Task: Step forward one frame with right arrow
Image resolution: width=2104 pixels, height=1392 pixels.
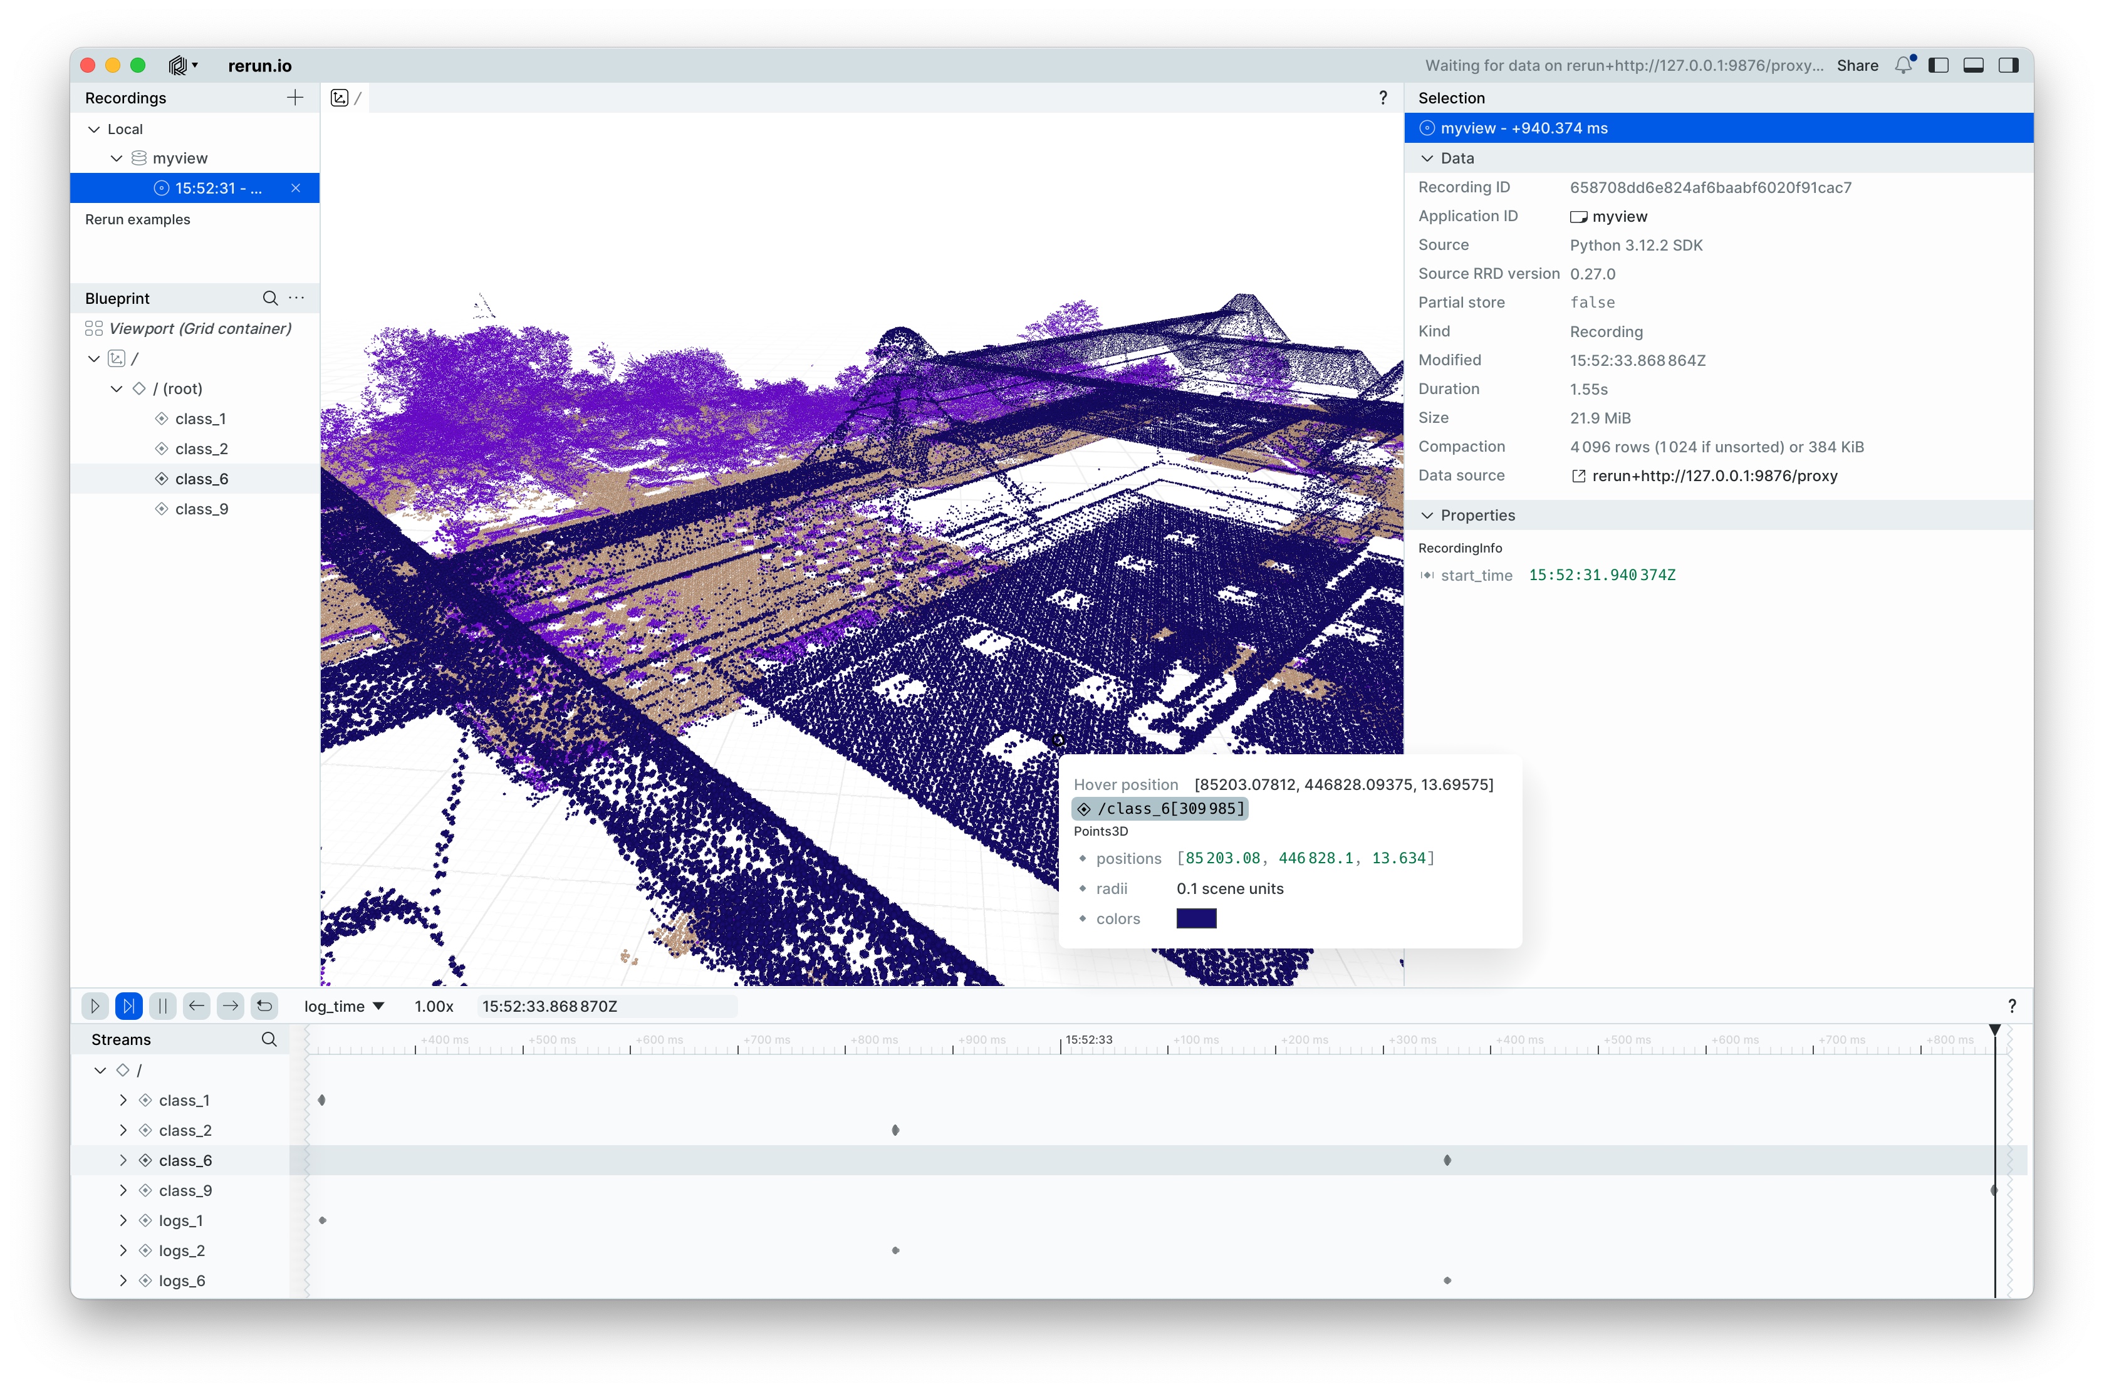Action: 230,1006
